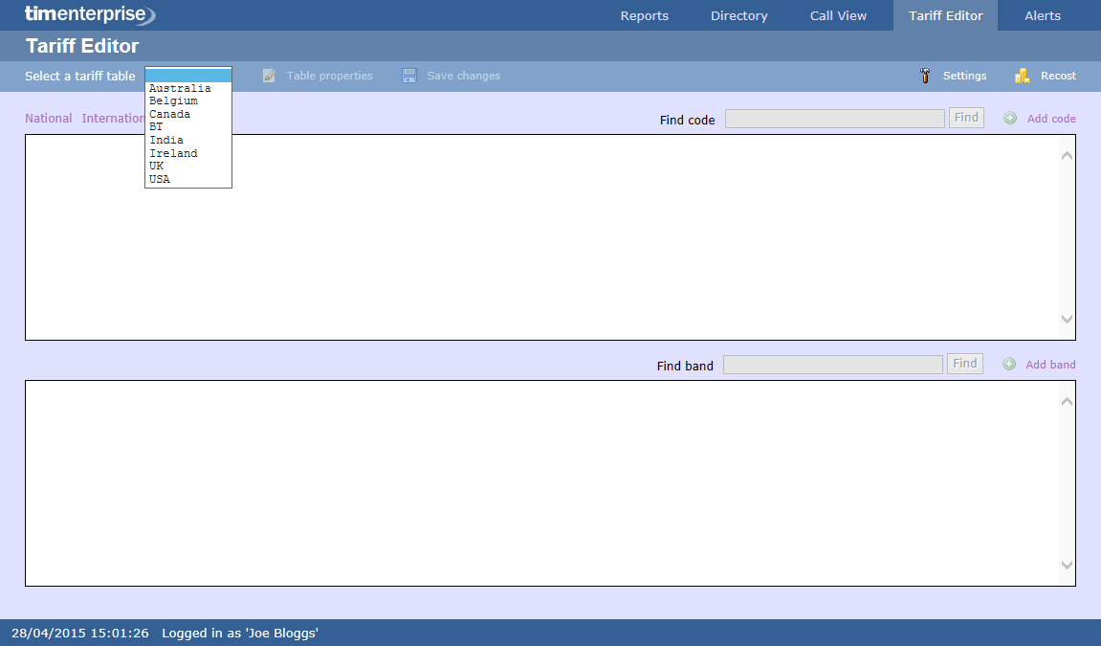The image size is (1101, 646).
Task: Choose BT from the tariff dropdown
Action: pos(156,126)
